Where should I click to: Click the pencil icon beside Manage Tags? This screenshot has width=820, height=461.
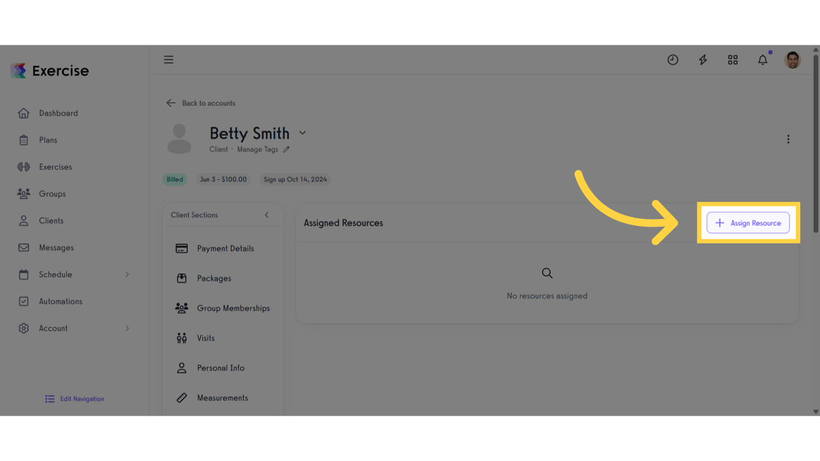pyautogui.click(x=286, y=149)
